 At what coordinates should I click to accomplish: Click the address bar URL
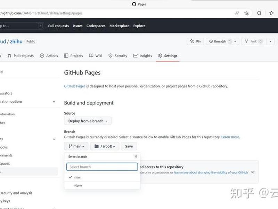pos(41,13)
